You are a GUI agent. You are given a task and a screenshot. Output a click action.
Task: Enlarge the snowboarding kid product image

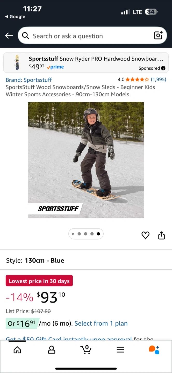[x=86, y=160]
